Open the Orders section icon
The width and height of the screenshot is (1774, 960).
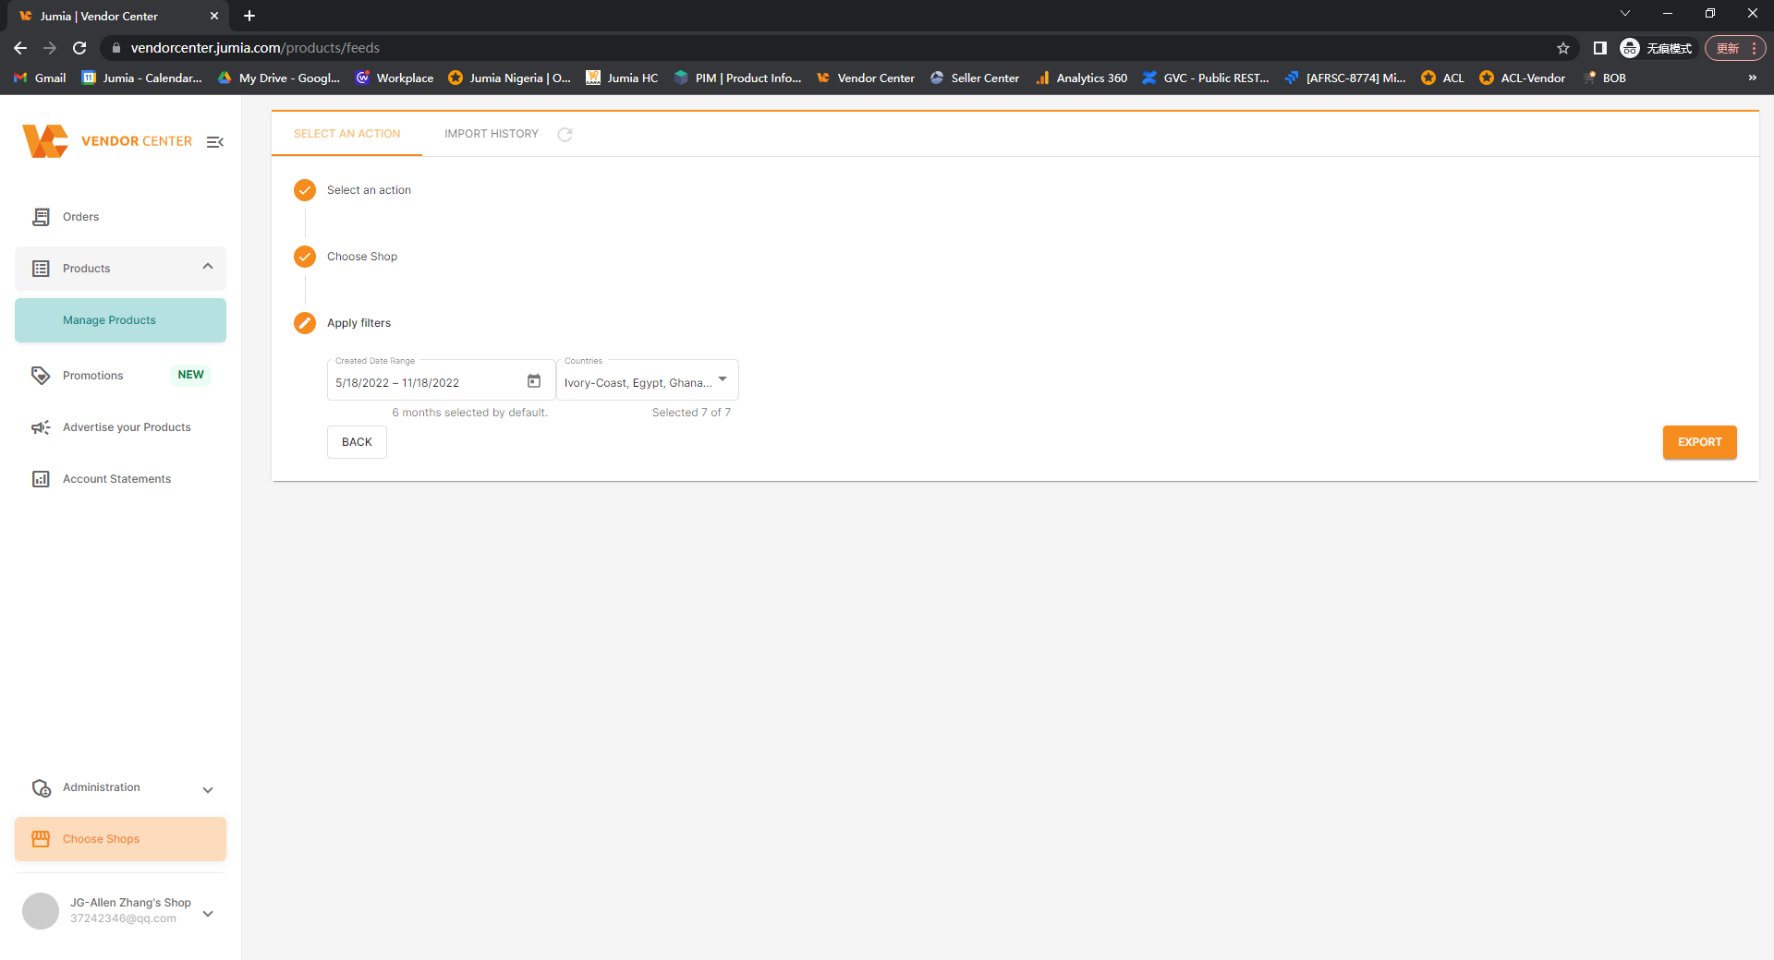(41, 216)
